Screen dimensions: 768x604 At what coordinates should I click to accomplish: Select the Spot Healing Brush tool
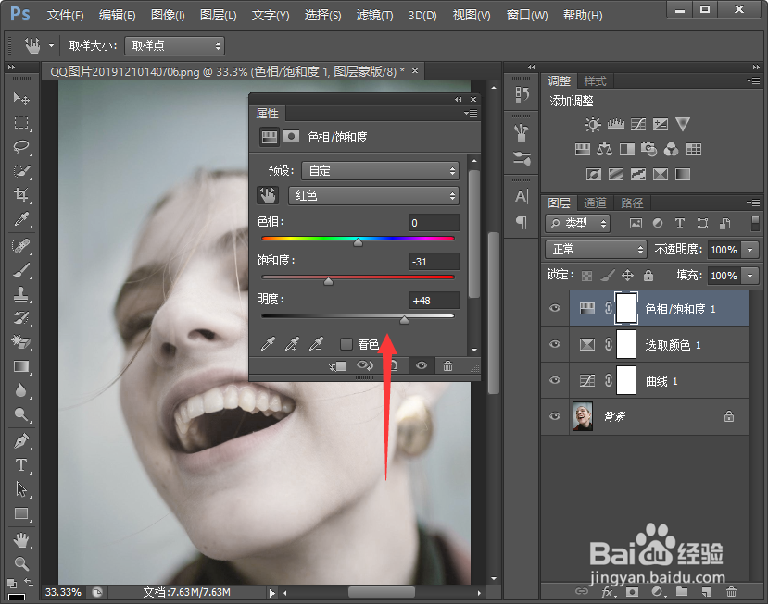21,246
